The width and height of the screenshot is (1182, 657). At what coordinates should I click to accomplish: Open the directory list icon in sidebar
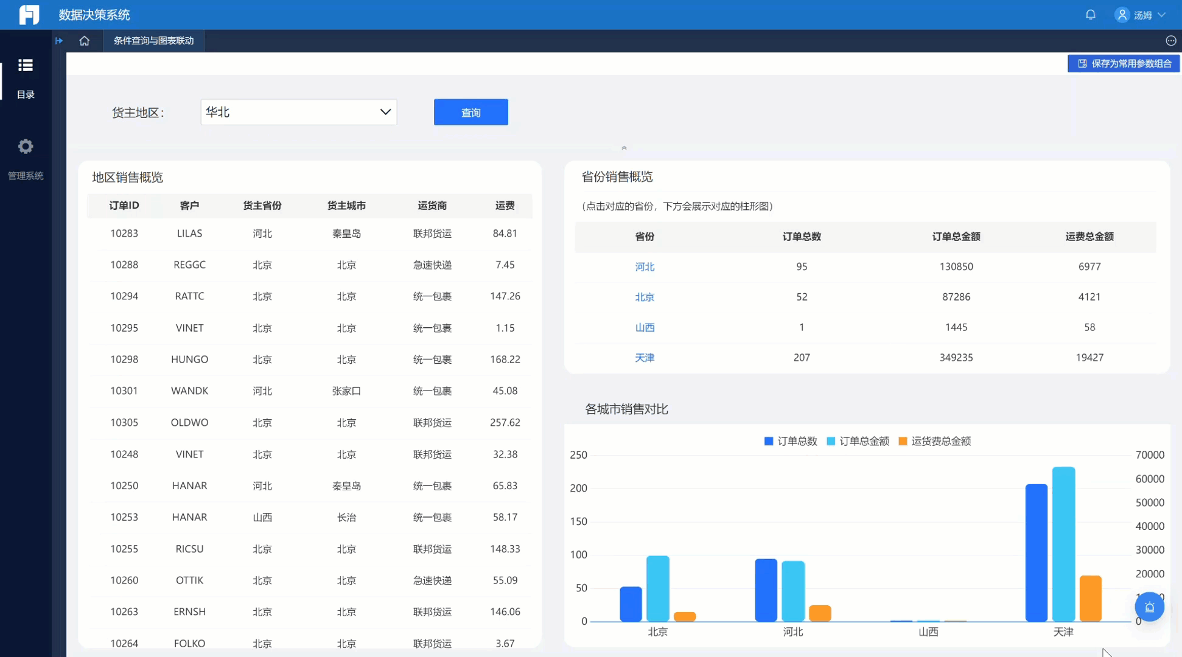[26, 65]
